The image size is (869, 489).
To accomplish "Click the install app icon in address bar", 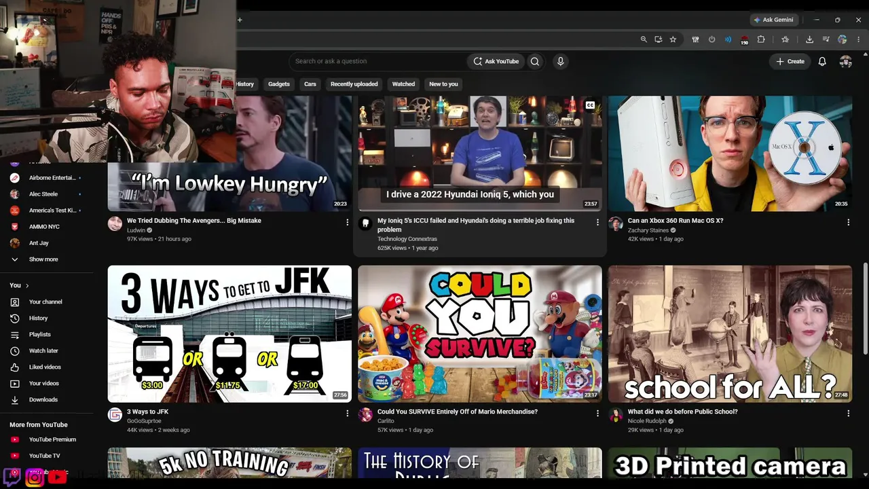I will point(658,39).
